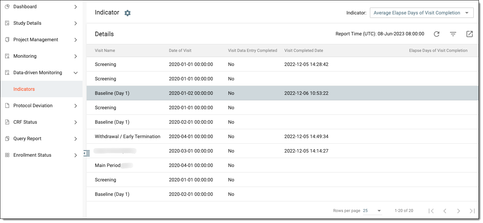Click the 2020-01-02 00:00:00 visit date
483x223 pixels.
[191, 93]
